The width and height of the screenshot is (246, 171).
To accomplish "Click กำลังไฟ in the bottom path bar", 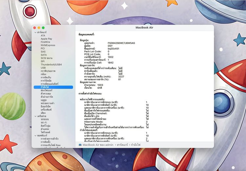I will click(136, 145).
